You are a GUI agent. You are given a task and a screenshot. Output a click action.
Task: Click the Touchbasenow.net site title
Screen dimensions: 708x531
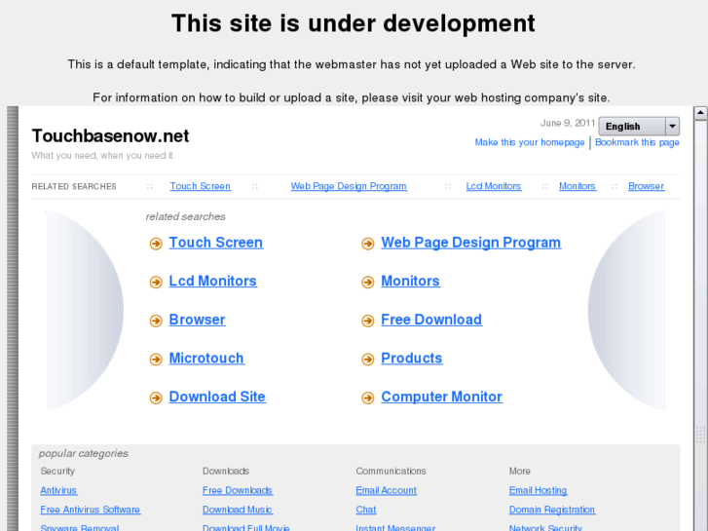pyautogui.click(x=110, y=136)
